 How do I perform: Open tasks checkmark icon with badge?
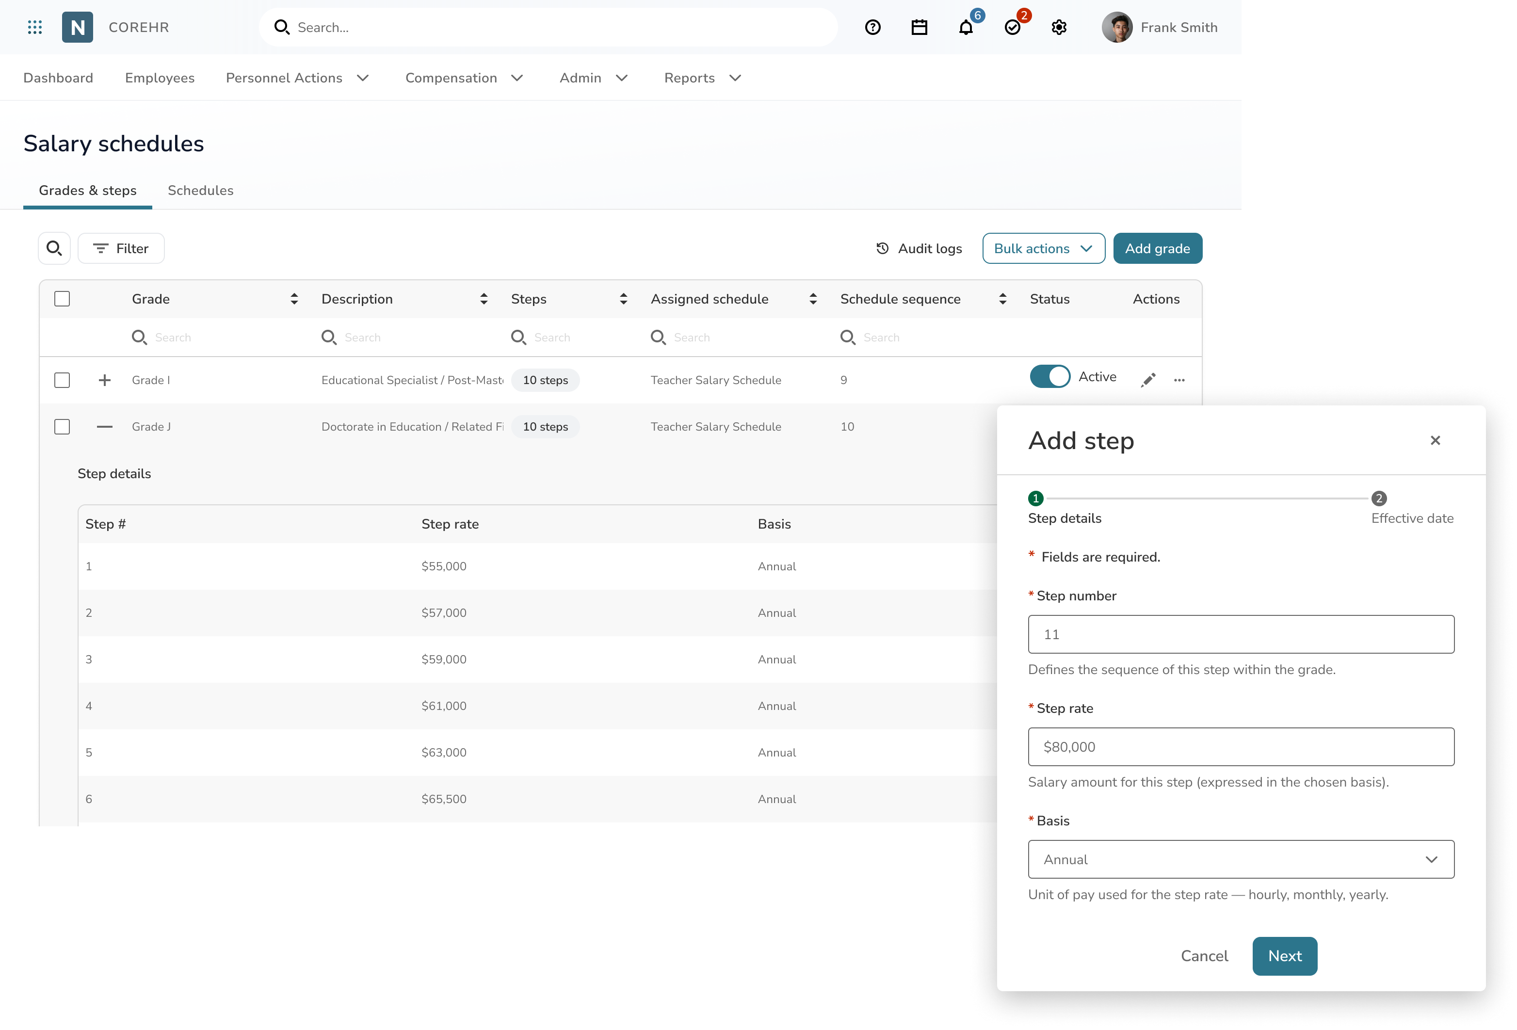(x=1013, y=28)
